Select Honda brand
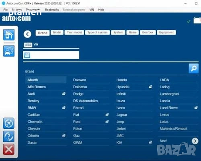 [133, 80]
